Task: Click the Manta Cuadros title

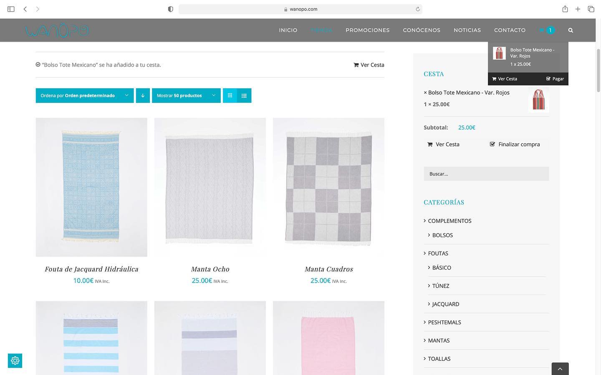Action: click(x=328, y=269)
